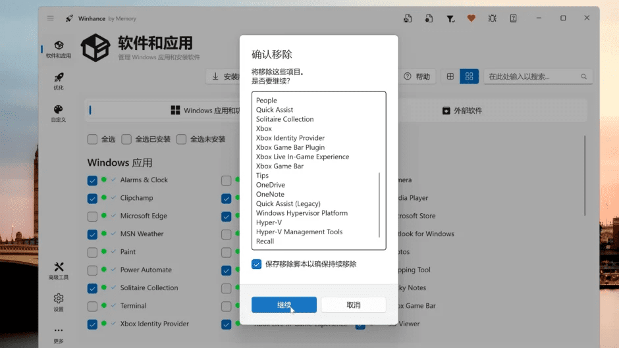The width and height of the screenshot is (619, 348).
Task: Uncheck Solitaire Collection checkbox in app list
Action: [92, 288]
